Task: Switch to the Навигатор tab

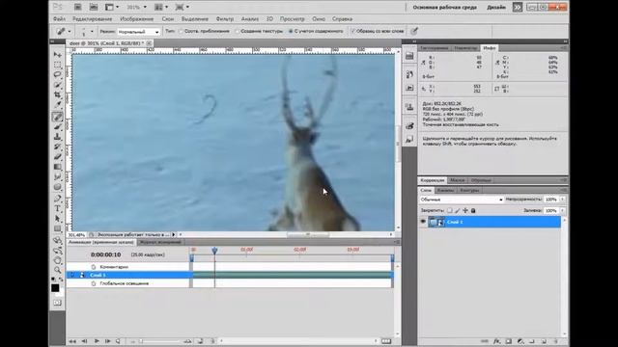Action: coord(465,48)
